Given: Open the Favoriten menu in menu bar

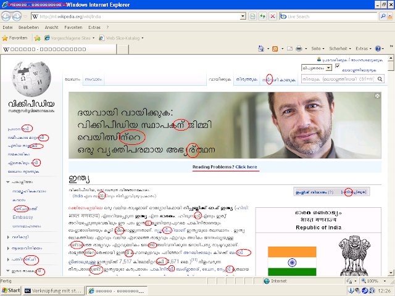Looking at the screenshot, I should click(73, 27).
